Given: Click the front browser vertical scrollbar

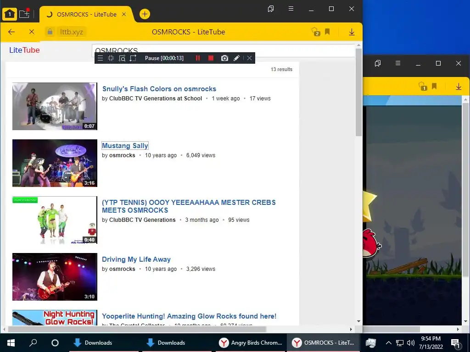Looking at the screenshot, I should click(358, 92).
